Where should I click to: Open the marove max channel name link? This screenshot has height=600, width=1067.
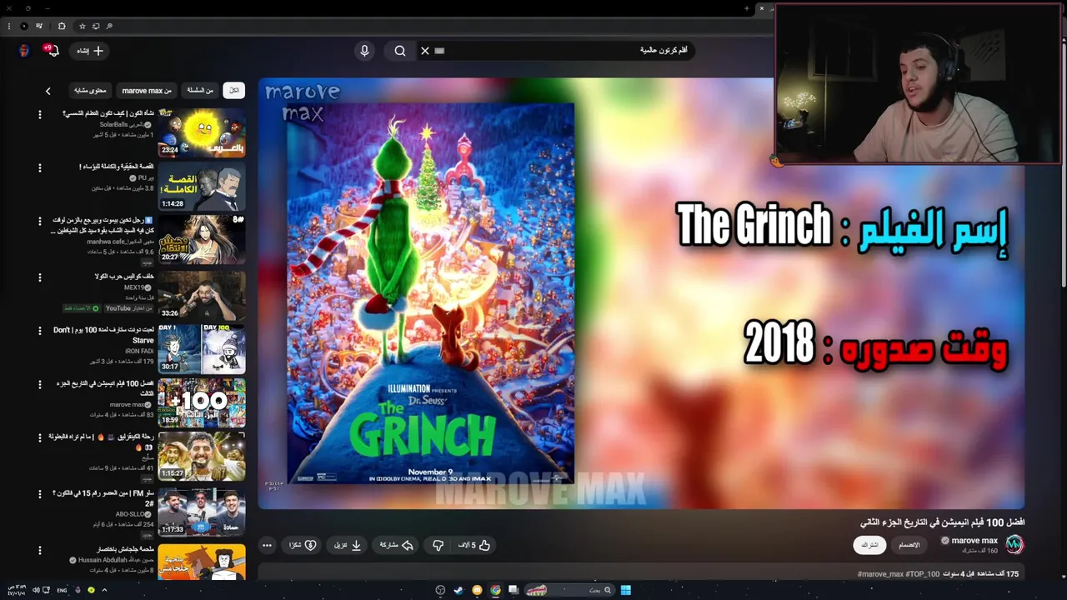click(x=974, y=541)
